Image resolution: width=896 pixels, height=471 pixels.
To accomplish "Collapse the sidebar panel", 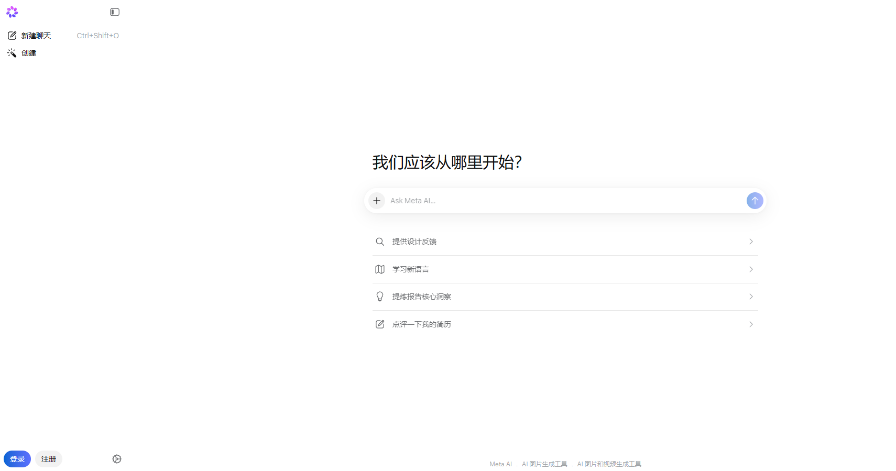I will (115, 12).
